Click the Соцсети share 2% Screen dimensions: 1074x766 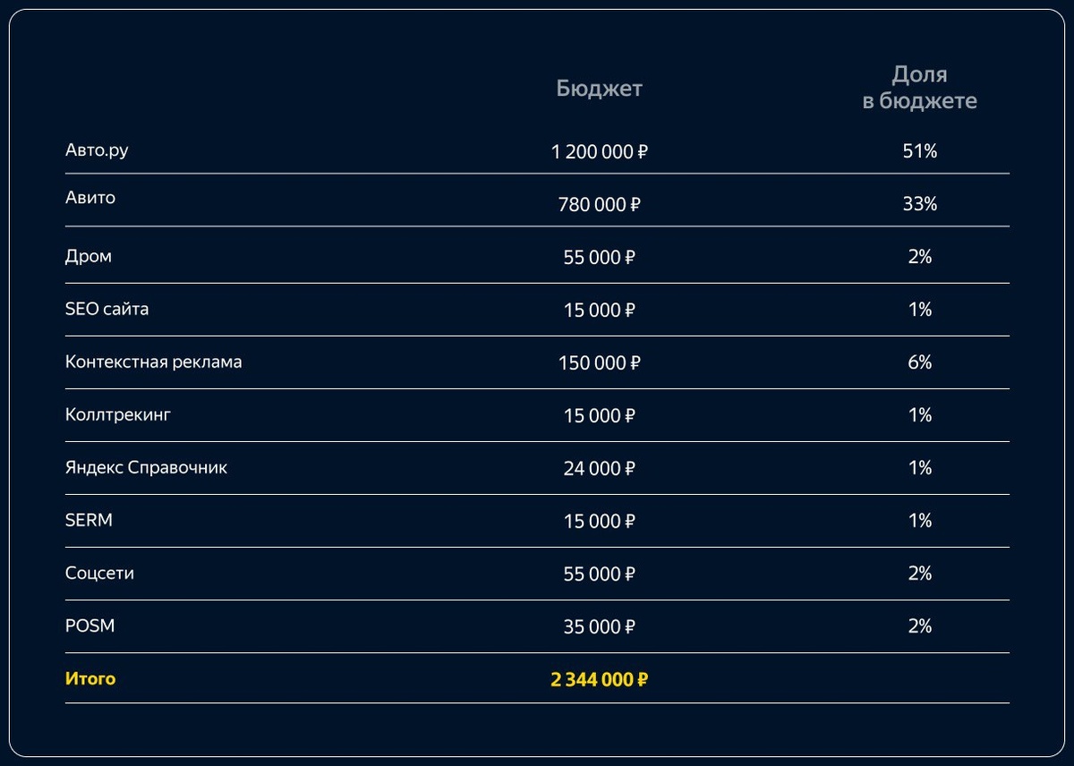[x=920, y=574]
